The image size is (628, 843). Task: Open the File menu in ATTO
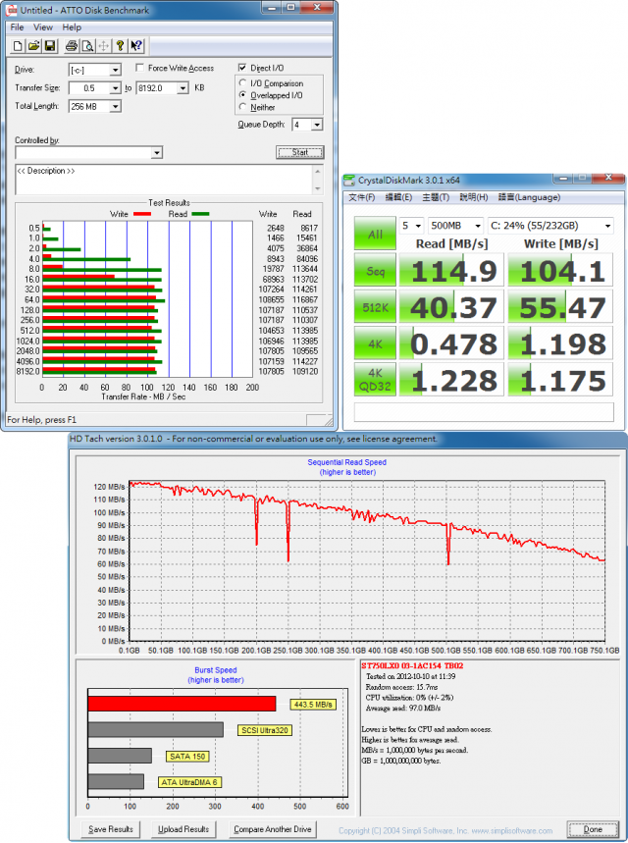pyautogui.click(x=18, y=27)
